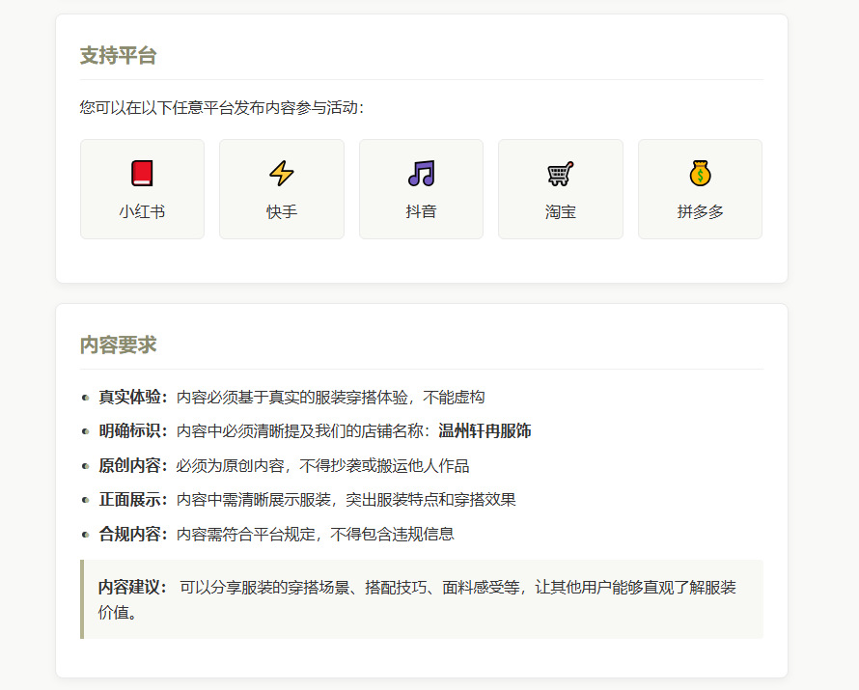This screenshot has width=859, height=690.
Task: Select the 小红书 platform label
Action: click(142, 211)
